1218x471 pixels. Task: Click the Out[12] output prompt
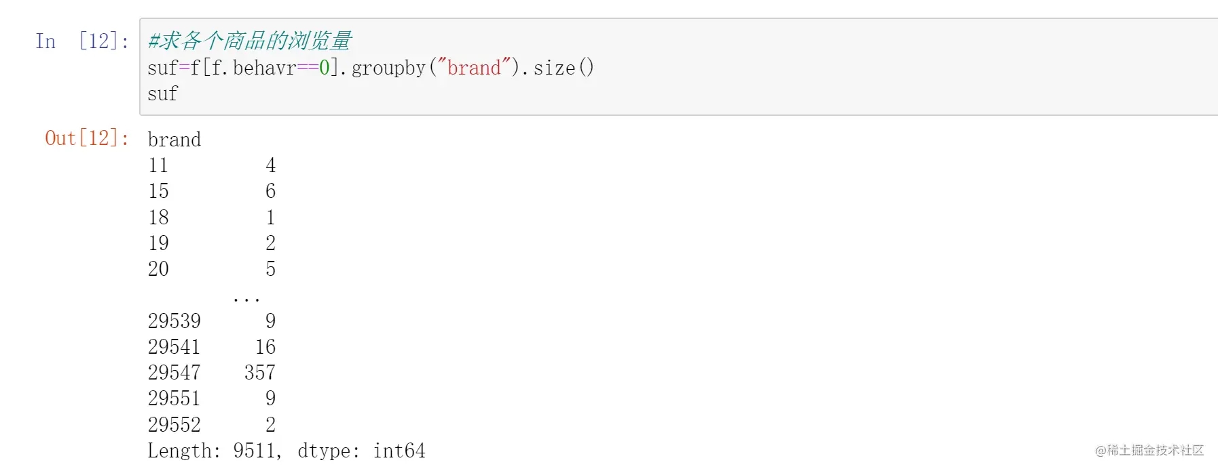(86, 138)
